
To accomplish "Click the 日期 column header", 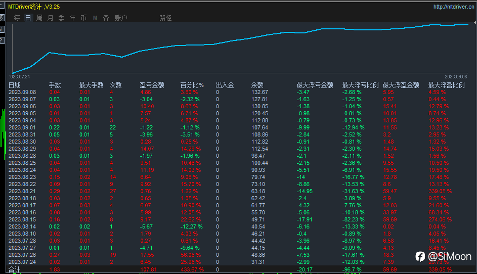I will tap(15, 85).
